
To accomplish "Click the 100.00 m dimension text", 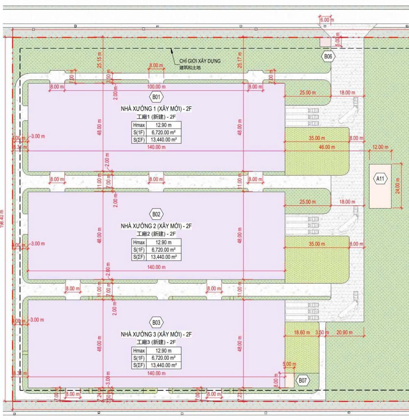I will click(156, 87).
